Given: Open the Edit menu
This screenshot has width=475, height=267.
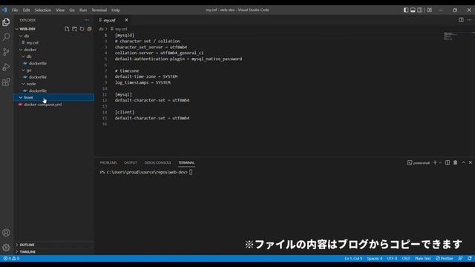Looking at the screenshot, I should pos(27,10).
